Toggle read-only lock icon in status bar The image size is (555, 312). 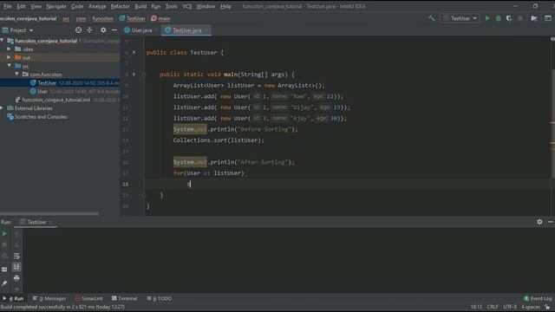(x=547, y=307)
